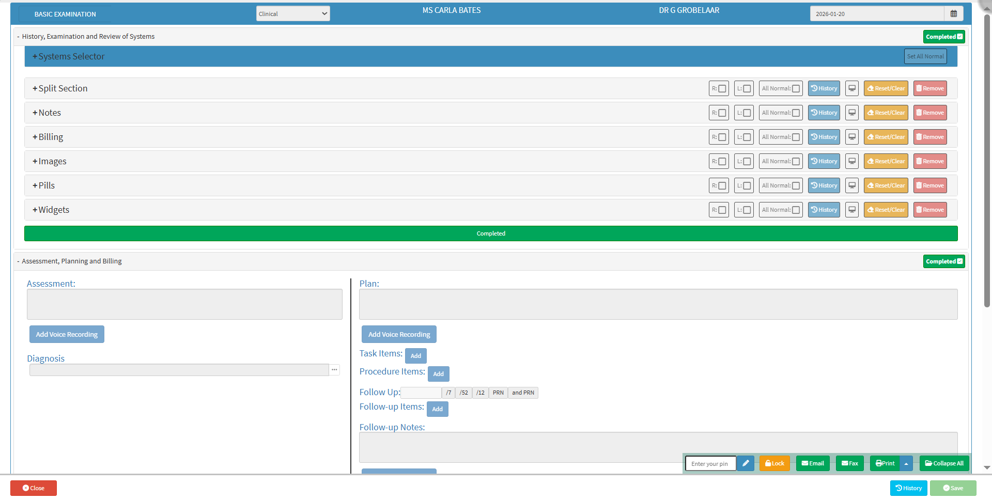Add a new Task Item
Viewport: 992px width, 500px height.
click(x=415, y=356)
